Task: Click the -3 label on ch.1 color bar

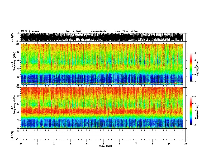Action: point(195,53)
